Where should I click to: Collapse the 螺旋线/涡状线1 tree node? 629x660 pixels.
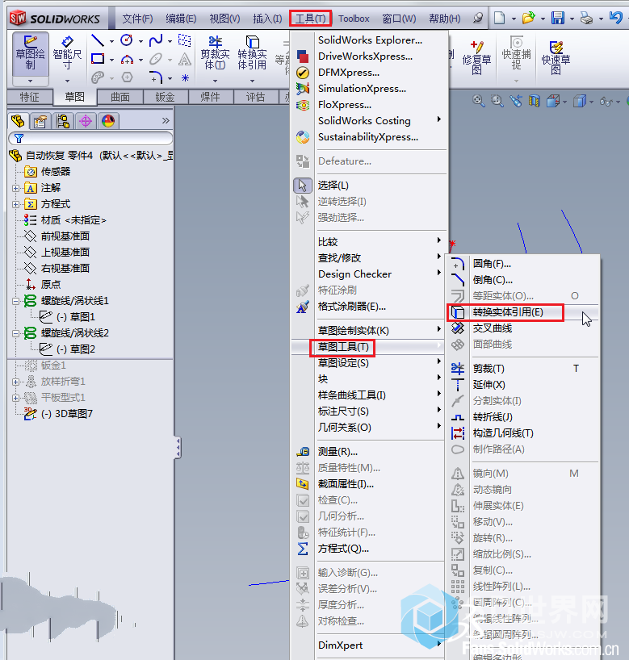tap(16, 301)
